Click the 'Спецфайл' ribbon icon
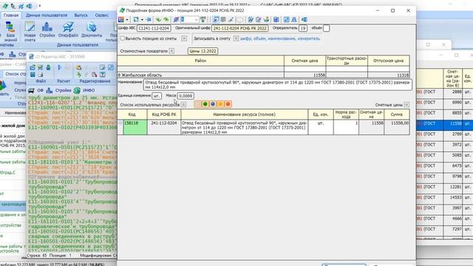The image size is (473, 266). click(68, 30)
